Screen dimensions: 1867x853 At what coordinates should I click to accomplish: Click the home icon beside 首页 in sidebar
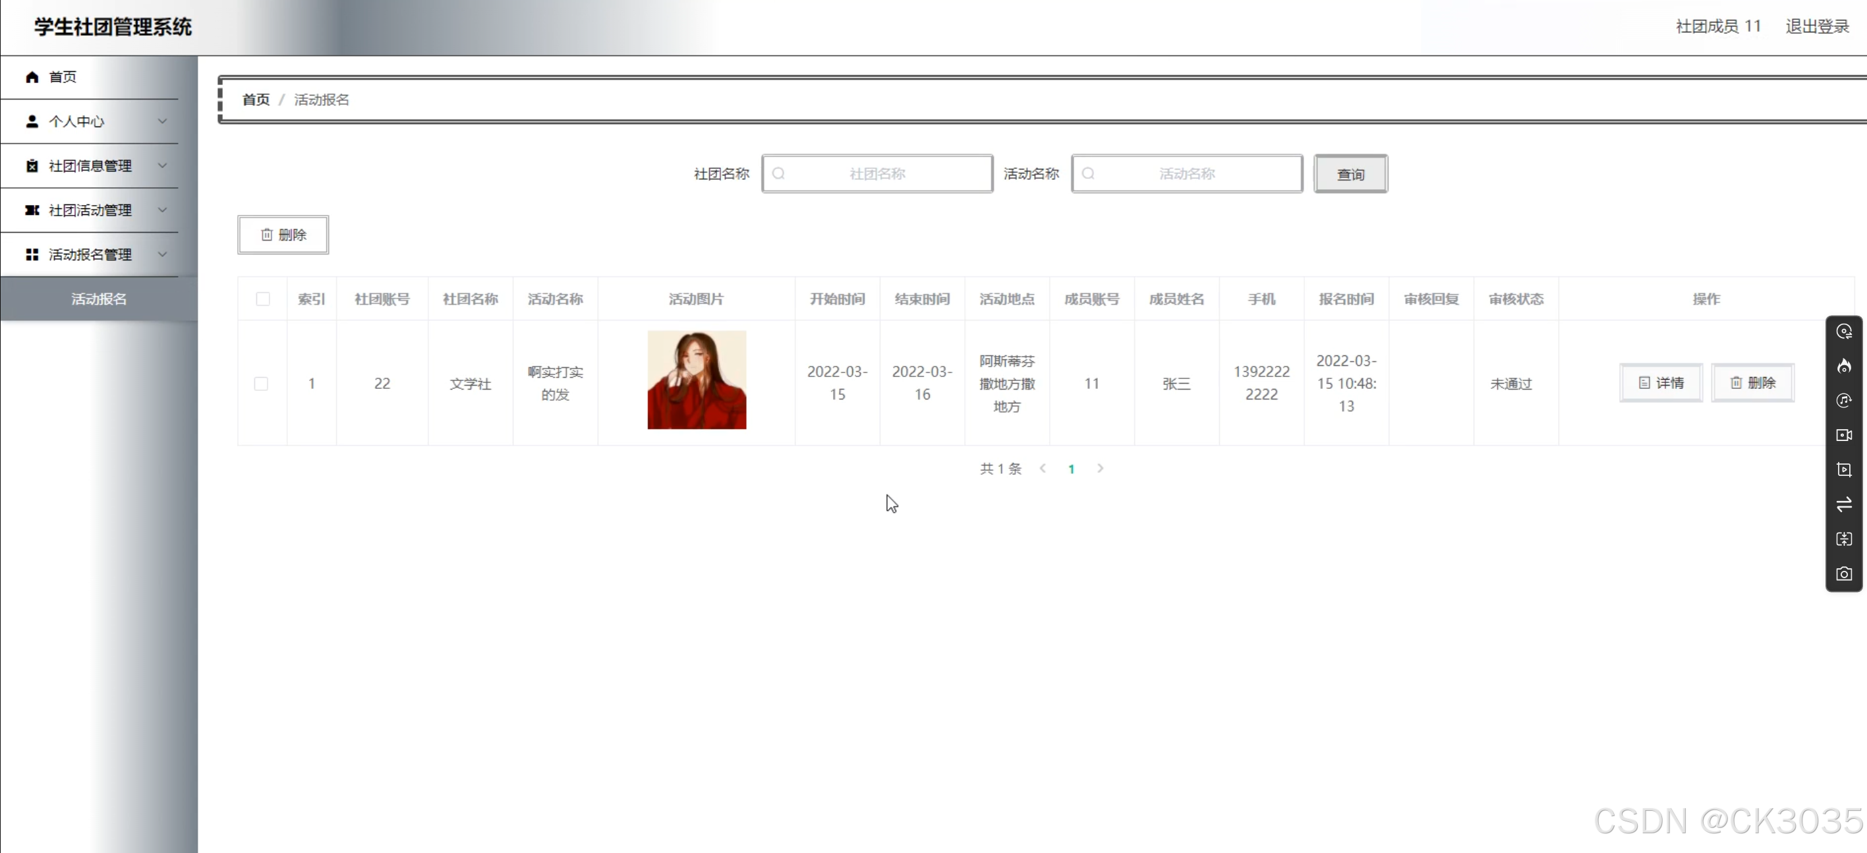(32, 77)
